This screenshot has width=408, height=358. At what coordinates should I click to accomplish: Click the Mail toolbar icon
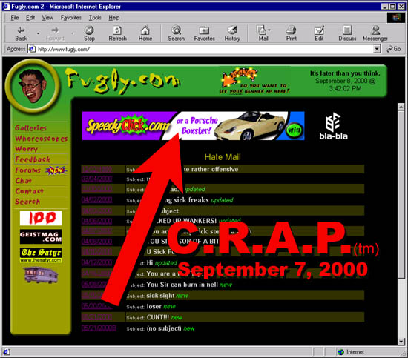263,34
